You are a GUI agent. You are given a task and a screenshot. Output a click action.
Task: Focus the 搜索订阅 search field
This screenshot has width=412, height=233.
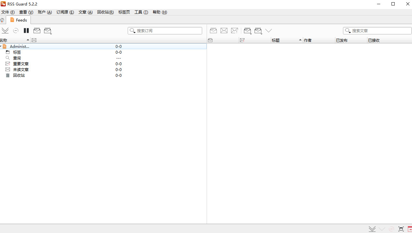pos(165,31)
